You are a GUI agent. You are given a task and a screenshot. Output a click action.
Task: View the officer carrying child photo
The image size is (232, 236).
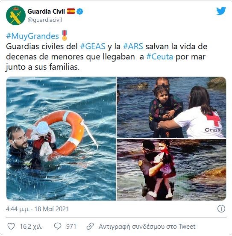pos(171,170)
